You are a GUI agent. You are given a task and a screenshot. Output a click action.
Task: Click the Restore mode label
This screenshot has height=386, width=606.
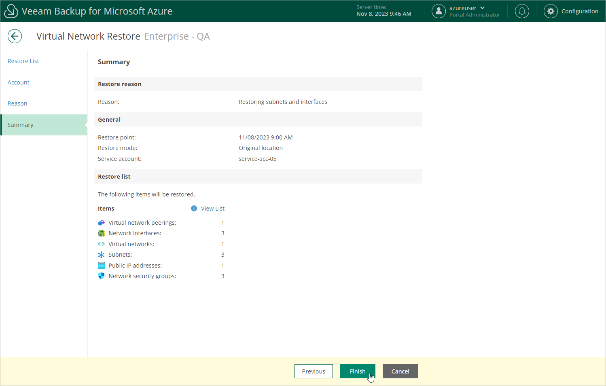[x=118, y=148]
